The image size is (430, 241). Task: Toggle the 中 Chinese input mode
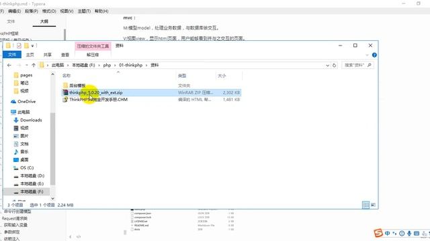[387, 233]
